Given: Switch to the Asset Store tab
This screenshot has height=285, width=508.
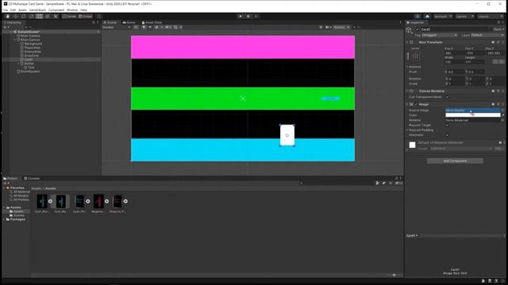Looking at the screenshot, I should [152, 23].
